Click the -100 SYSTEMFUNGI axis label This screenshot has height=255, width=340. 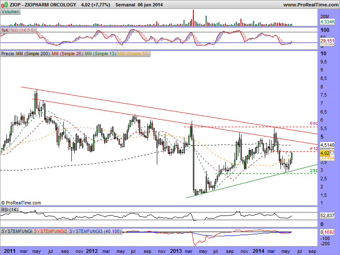tap(325, 238)
